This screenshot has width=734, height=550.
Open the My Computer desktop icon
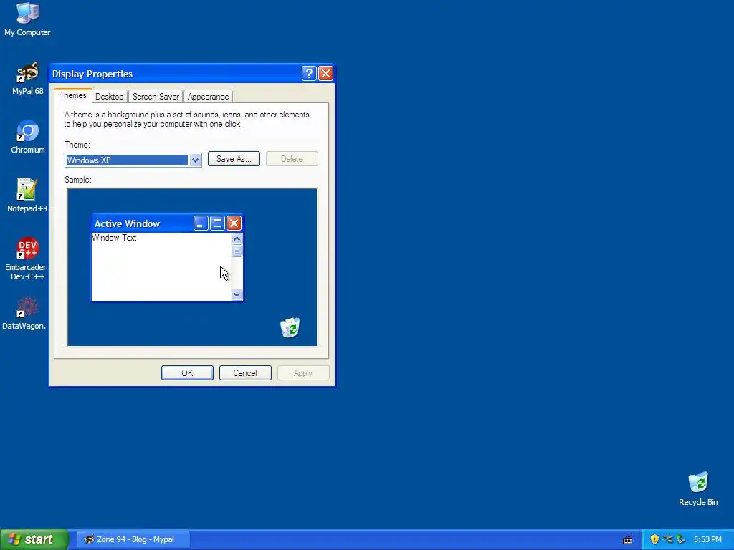pos(28,19)
